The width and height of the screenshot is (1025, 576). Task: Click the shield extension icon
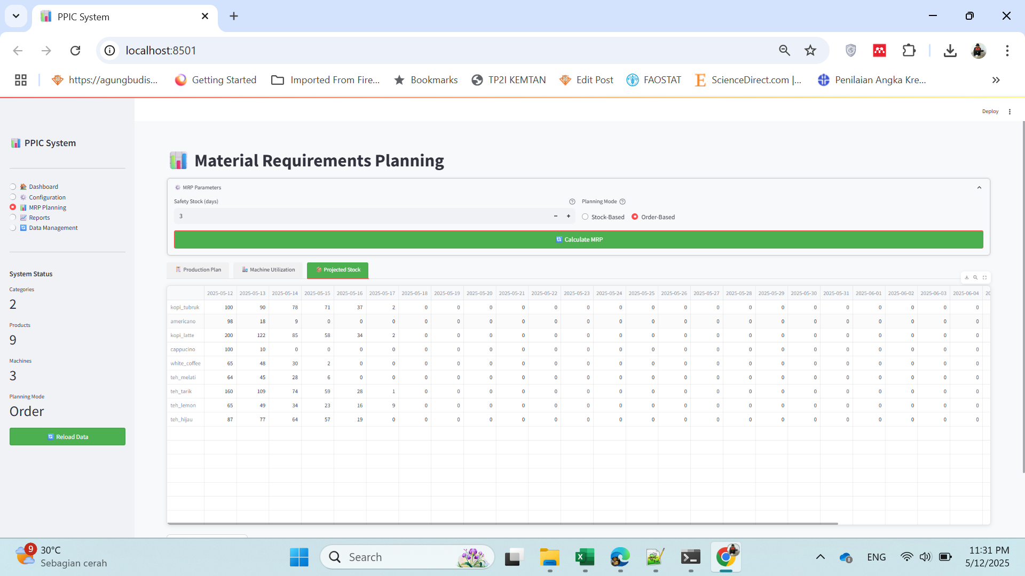pos(851,51)
